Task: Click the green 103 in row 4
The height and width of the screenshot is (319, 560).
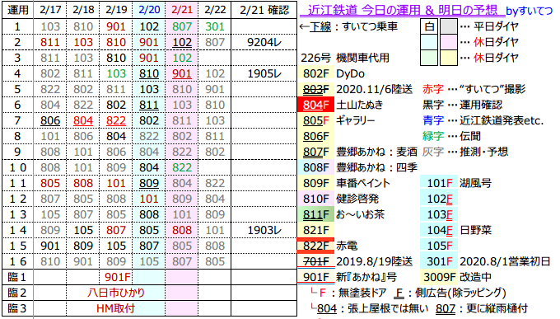Action: pos(116,73)
